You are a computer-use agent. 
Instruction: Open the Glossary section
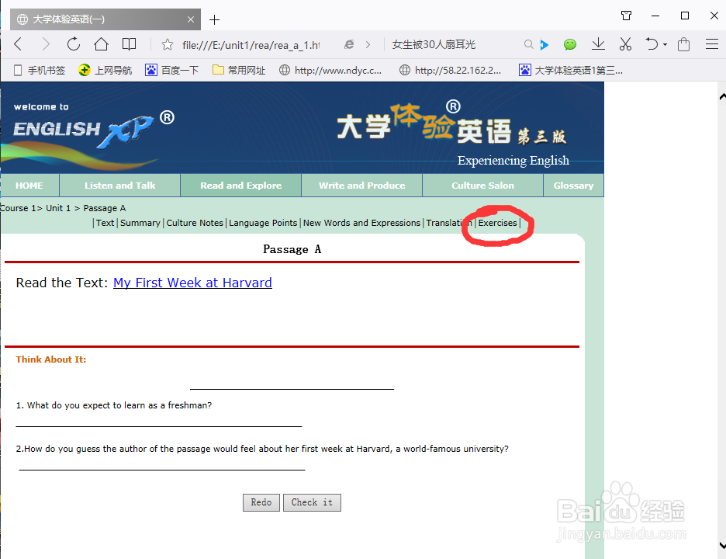(x=574, y=186)
